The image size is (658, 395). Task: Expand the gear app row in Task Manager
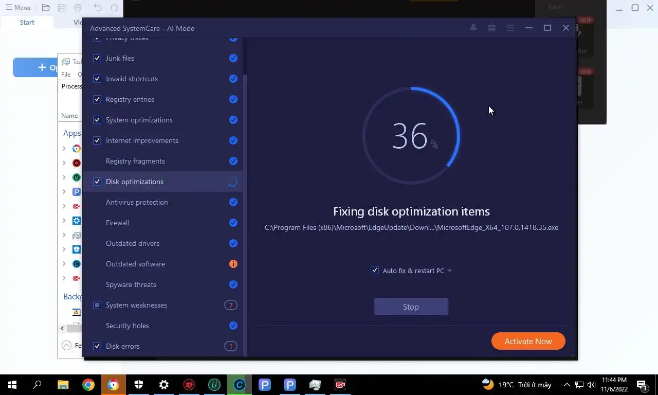(64, 221)
